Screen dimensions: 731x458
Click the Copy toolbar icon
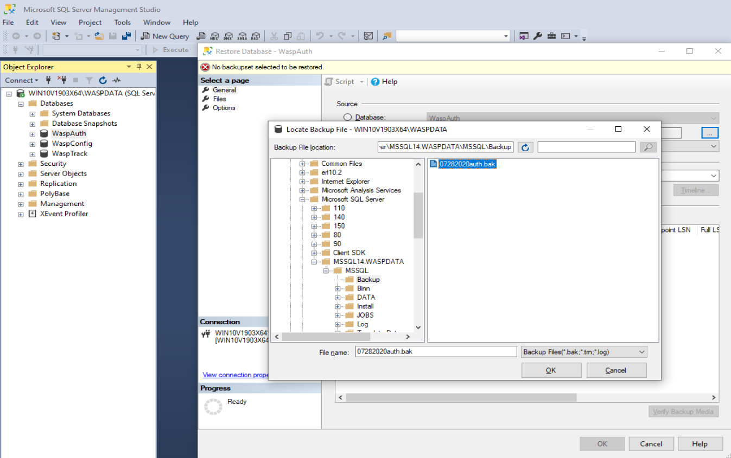coord(288,36)
